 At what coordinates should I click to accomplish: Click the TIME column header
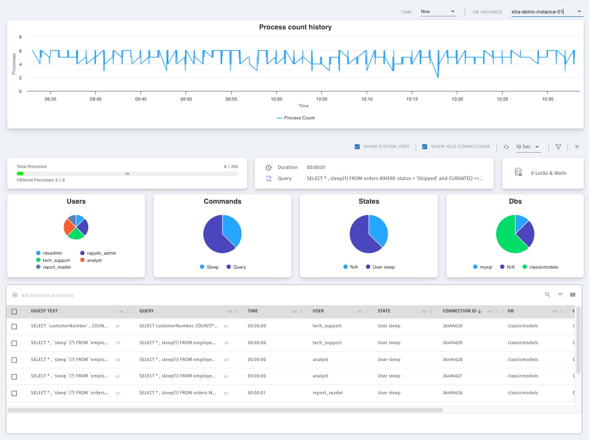[253, 311]
